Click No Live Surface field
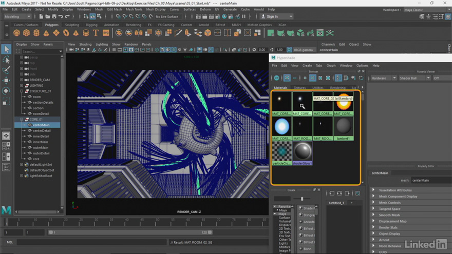The image size is (452, 254). pos(167,16)
